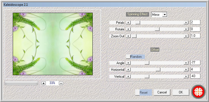The image size is (209, 102).
Task: Click the Petals value field
Action: click(x=195, y=22)
